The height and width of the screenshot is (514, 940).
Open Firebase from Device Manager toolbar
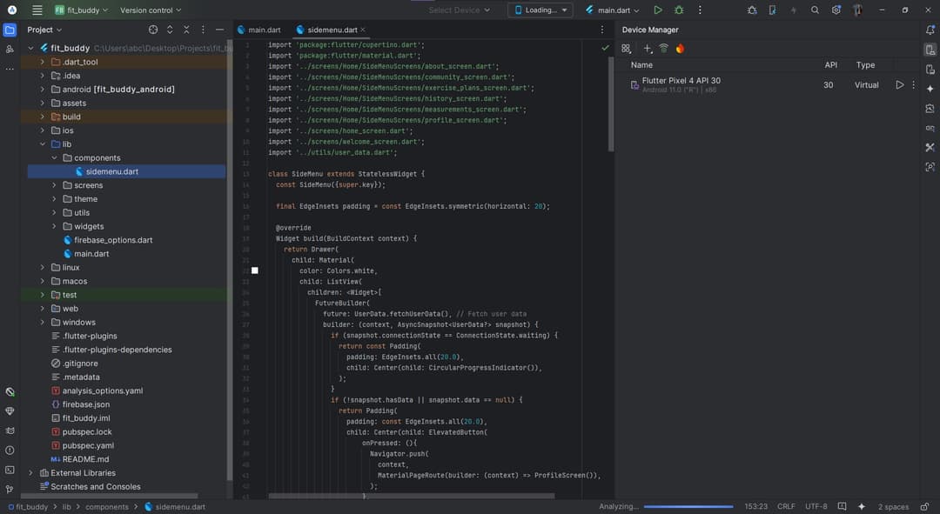point(680,49)
